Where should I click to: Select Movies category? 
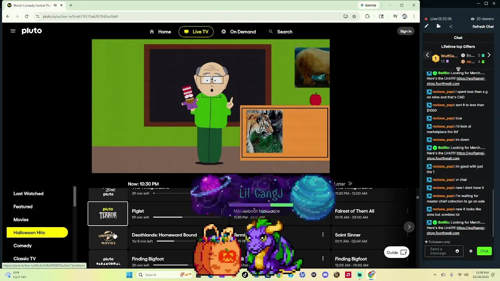point(21,220)
